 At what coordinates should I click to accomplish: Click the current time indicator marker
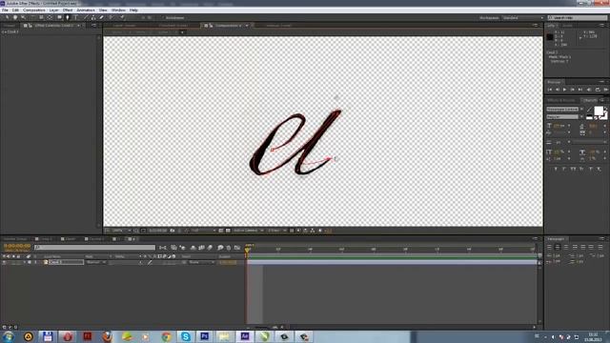point(247,251)
